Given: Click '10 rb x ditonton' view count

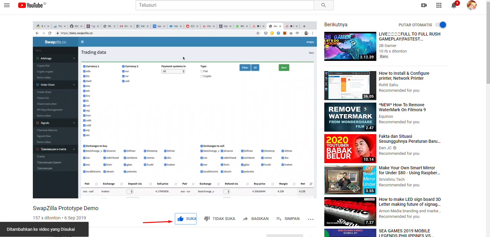Looking at the screenshot, I should point(393,51).
